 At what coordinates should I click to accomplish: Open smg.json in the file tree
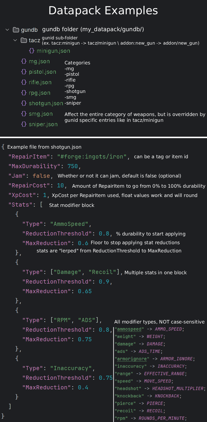point(41,114)
